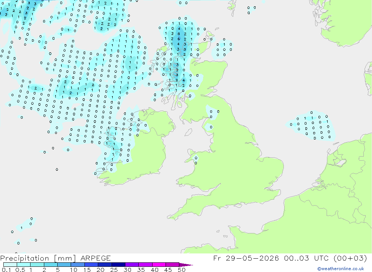
Task: Click the over-50 mm purple arrow tip
Action: click(x=186, y=265)
